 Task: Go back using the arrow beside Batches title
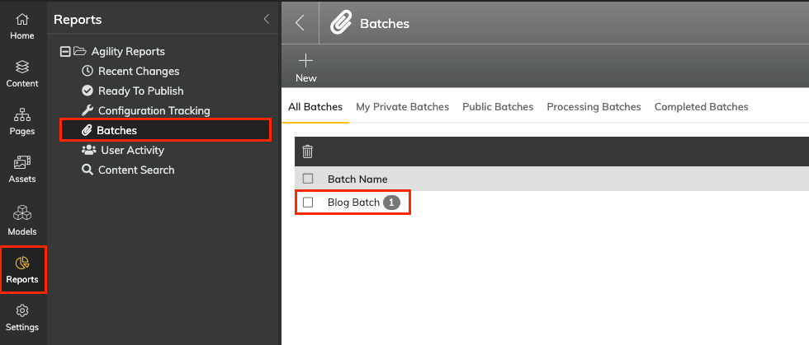tap(300, 23)
